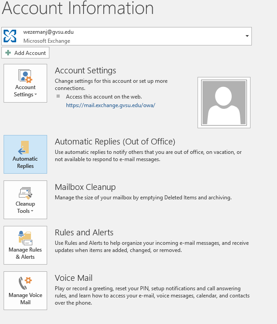Click the Mailbox Cleanup heading

pos(85,187)
